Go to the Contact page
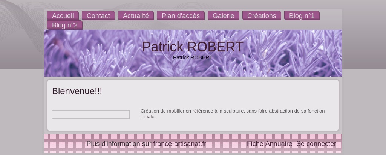The width and height of the screenshot is (386, 155). [x=98, y=16]
